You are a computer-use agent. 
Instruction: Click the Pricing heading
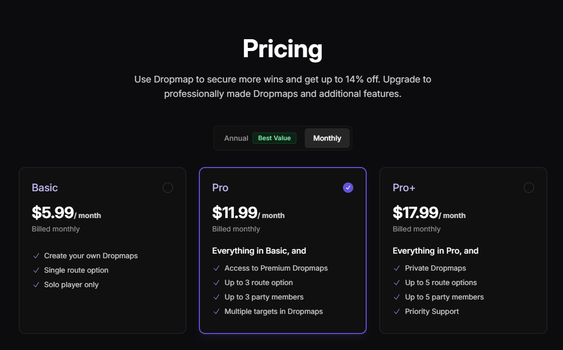[282, 49]
